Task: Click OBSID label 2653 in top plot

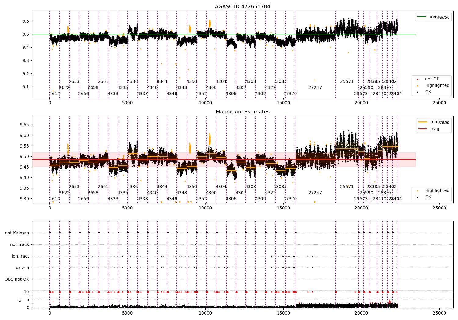Action: click(x=74, y=82)
